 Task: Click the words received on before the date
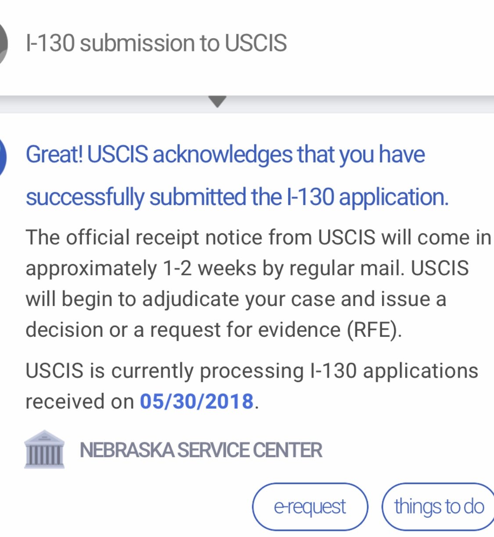tap(79, 401)
